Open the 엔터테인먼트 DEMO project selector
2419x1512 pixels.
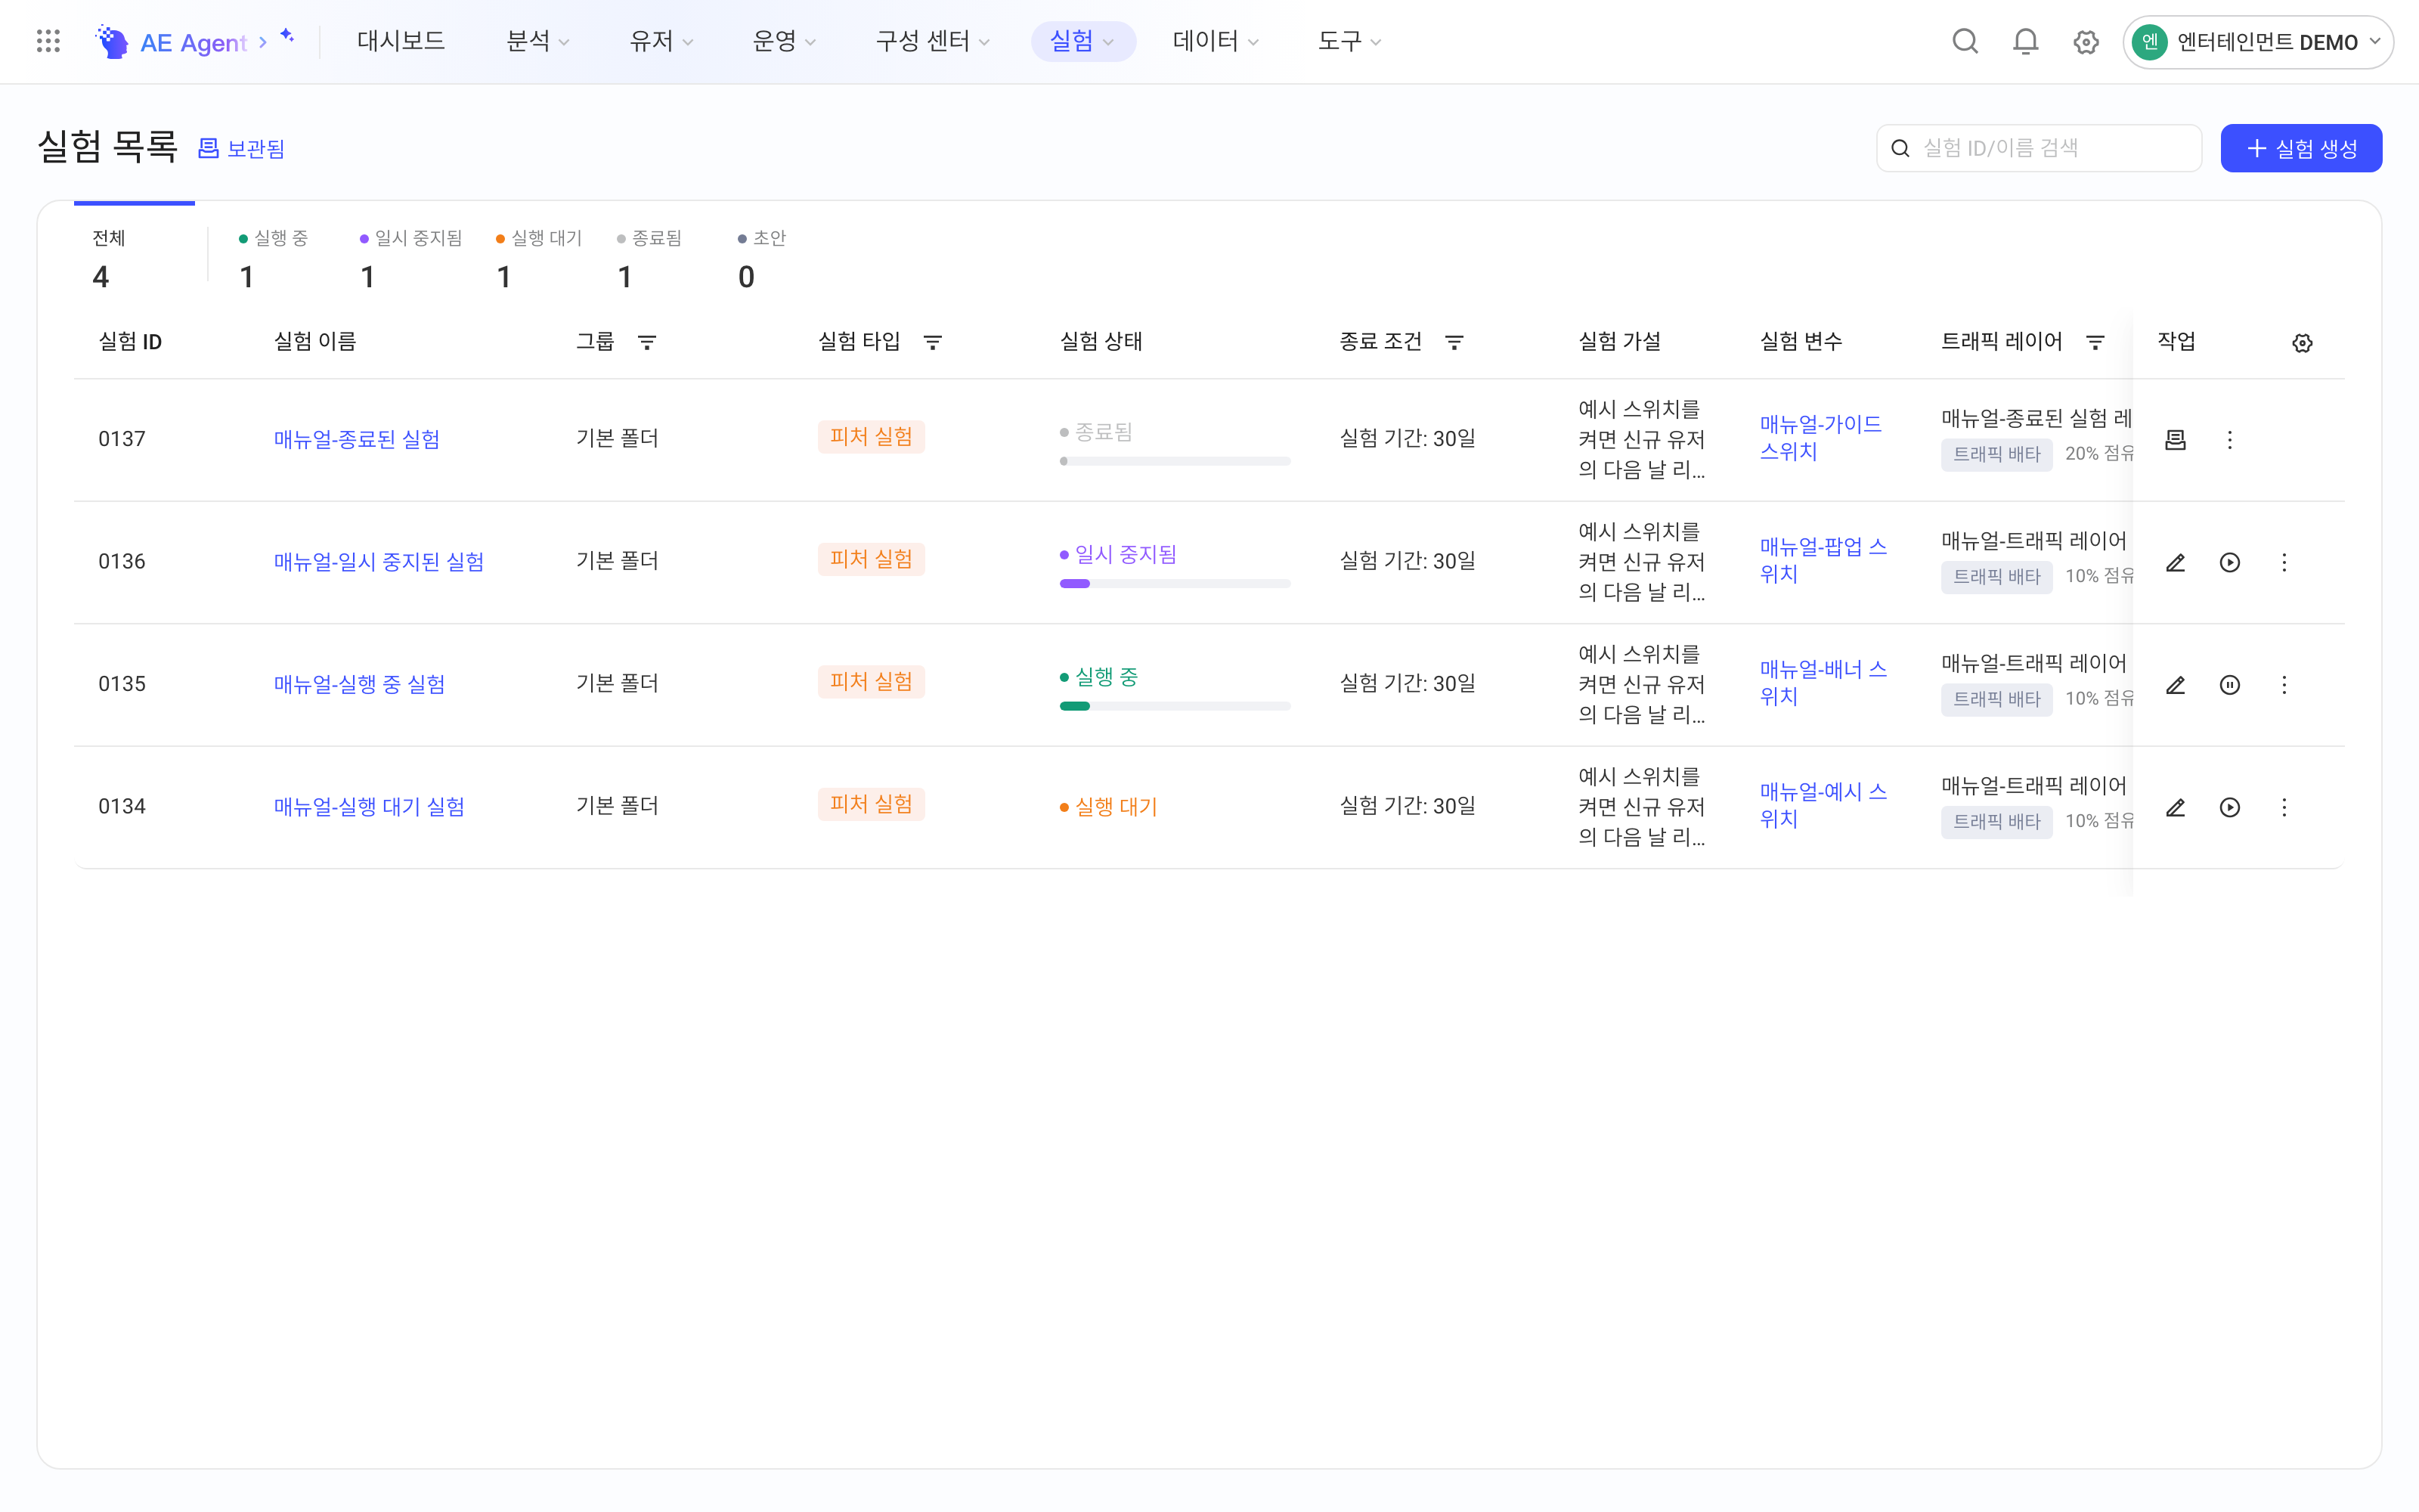(2257, 42)
